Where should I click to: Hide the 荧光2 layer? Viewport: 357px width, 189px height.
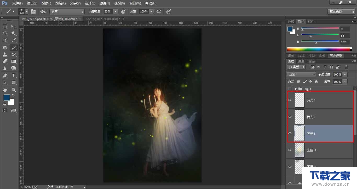(x=290, y=117)
